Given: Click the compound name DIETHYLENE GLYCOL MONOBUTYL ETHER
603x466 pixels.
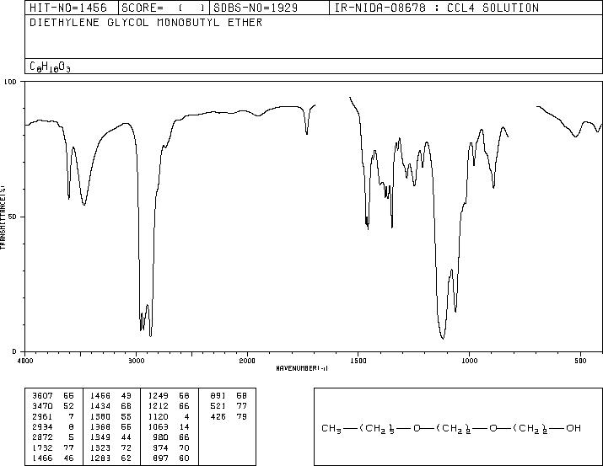Looking at the screenshot, I should pos(146,23).
